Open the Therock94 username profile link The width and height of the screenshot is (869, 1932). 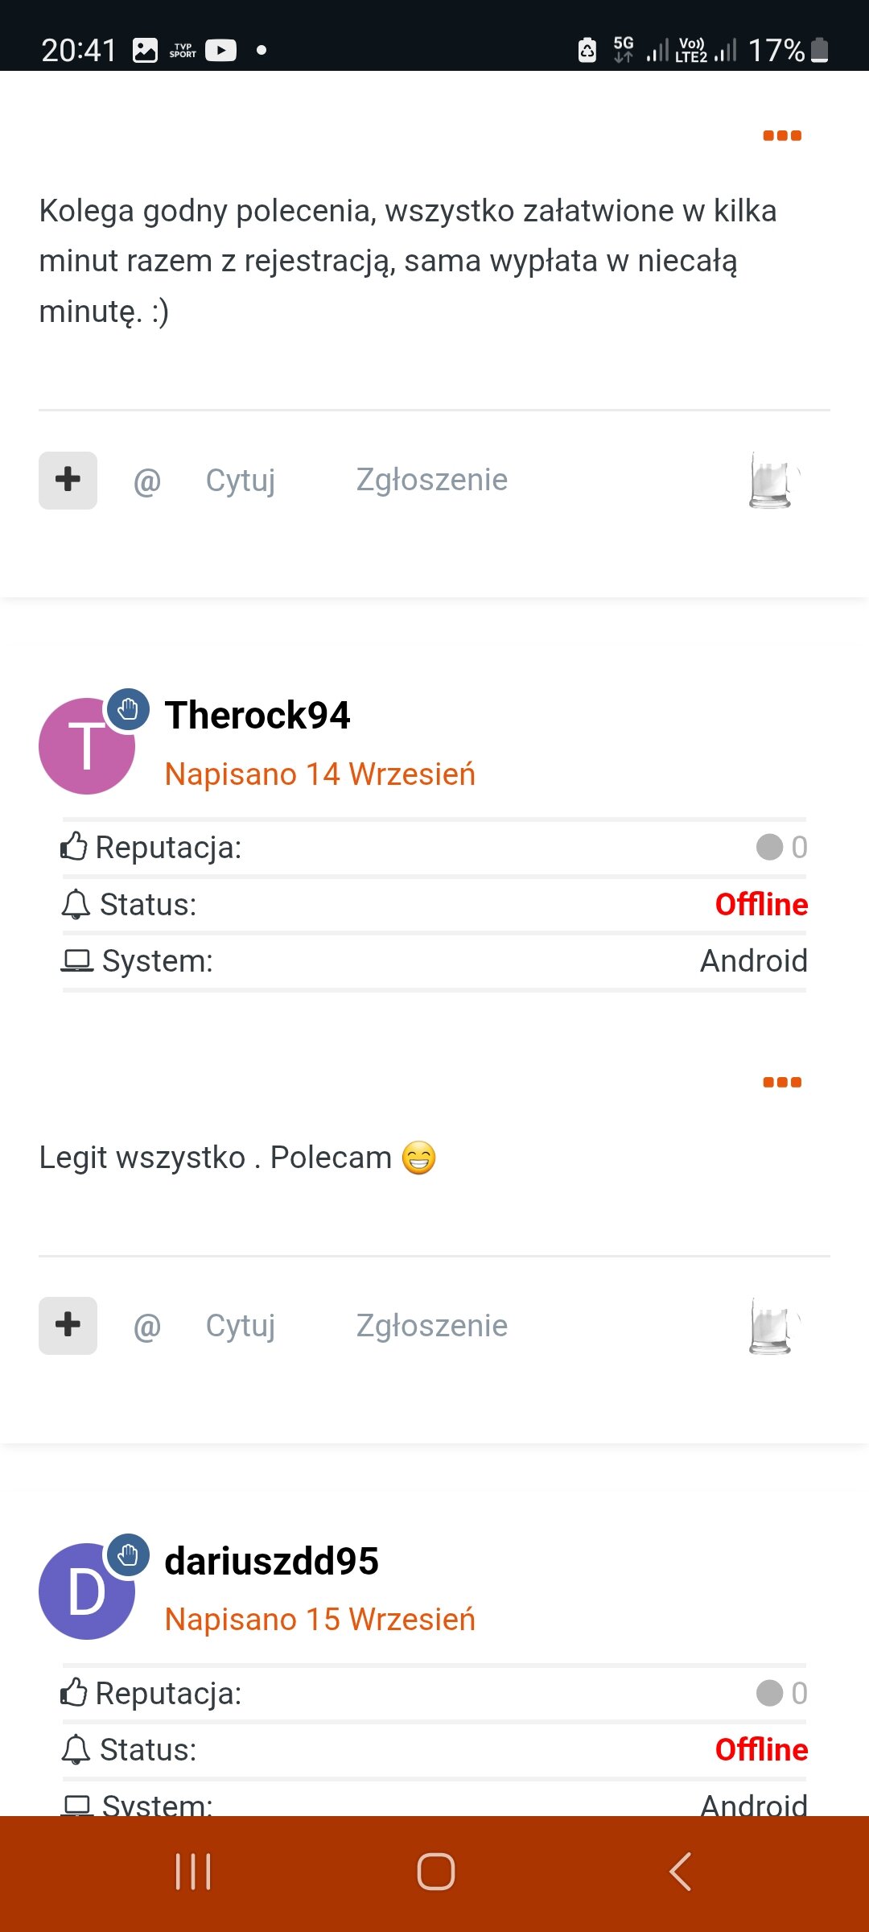[257, 715]
